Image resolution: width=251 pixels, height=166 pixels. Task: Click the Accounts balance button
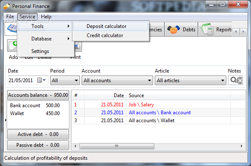(x=38, y=95)
